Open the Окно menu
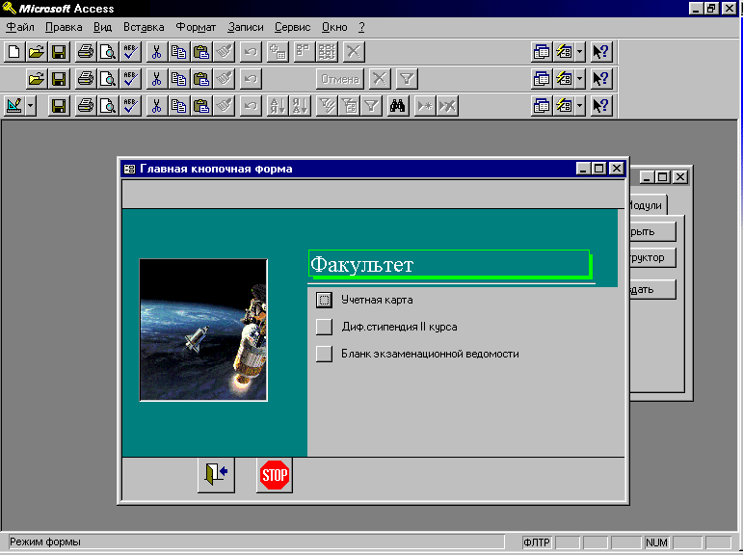 pyautogui.click(x=334, y=28)
